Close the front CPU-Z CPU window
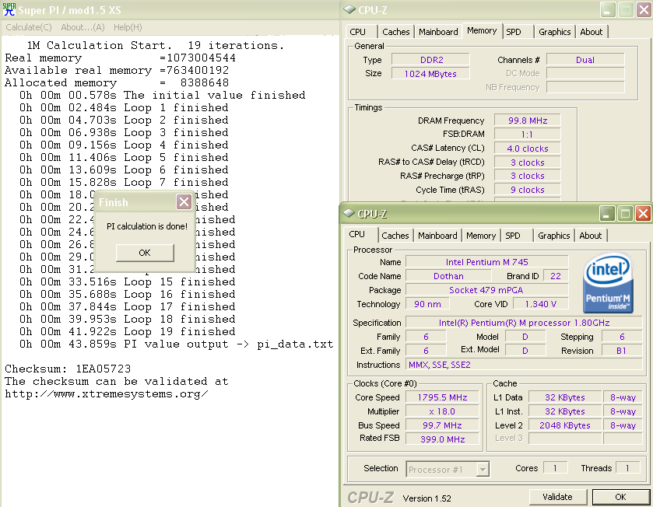The width and height of the screenshot is (653, 507). 643,213
